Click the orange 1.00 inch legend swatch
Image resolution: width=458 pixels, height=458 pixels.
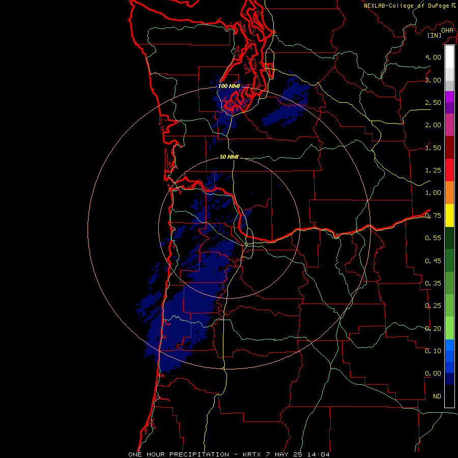pos(449,193)
